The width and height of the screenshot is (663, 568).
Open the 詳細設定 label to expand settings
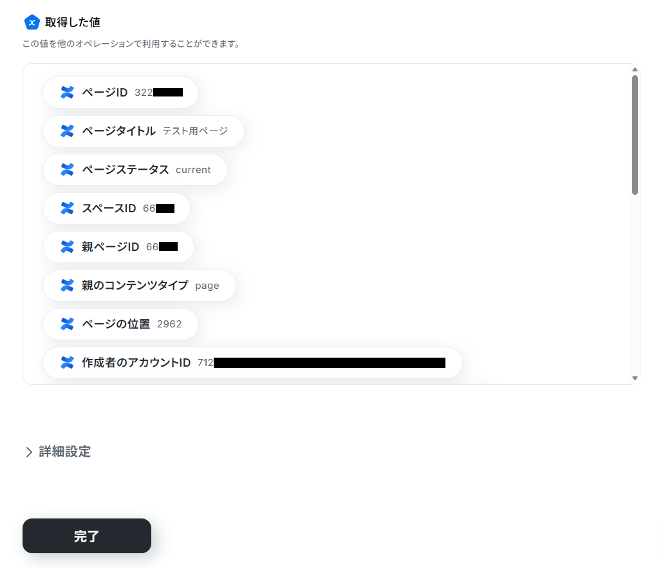[65, 452]
